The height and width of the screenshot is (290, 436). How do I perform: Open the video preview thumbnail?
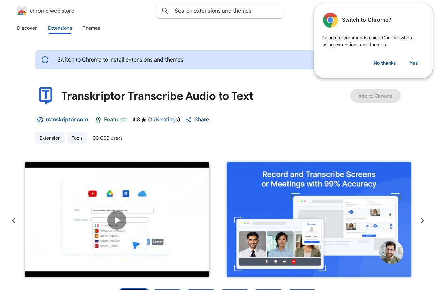117,219
